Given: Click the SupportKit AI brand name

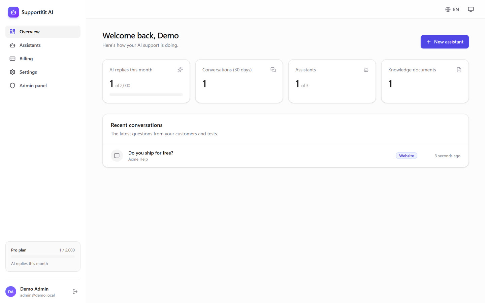Looking at the screenshot, I should [x=37, y=12].
